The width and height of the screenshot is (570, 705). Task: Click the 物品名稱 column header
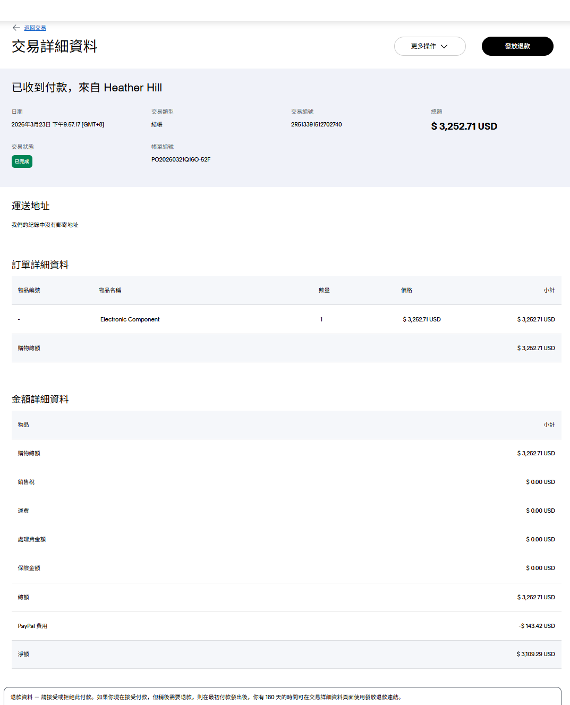(109, 290)
